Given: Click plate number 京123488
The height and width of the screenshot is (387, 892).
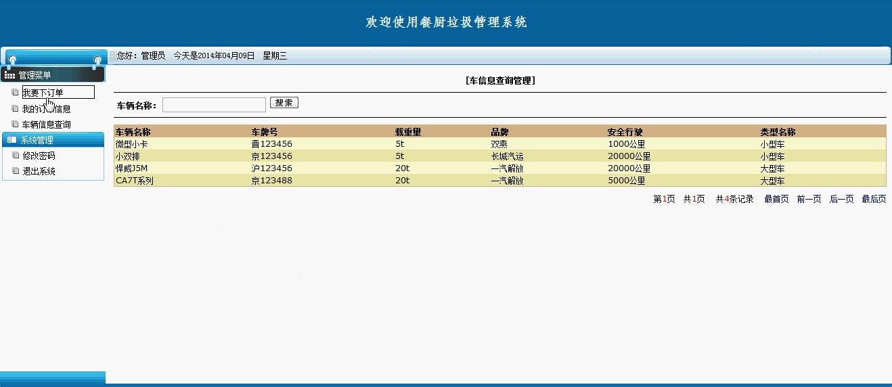Looking at the screenshot, I should 272,181.
